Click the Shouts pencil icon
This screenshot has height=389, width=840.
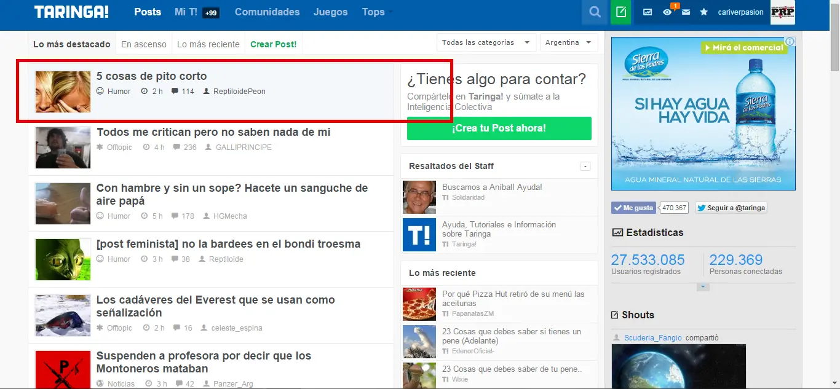(615, 315)
